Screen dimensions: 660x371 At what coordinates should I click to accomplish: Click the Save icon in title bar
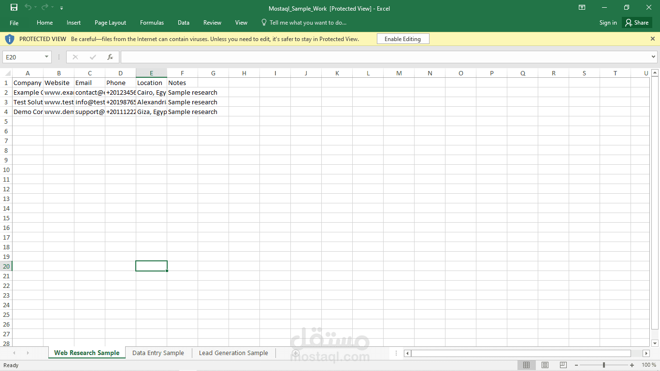coord(14,7)
